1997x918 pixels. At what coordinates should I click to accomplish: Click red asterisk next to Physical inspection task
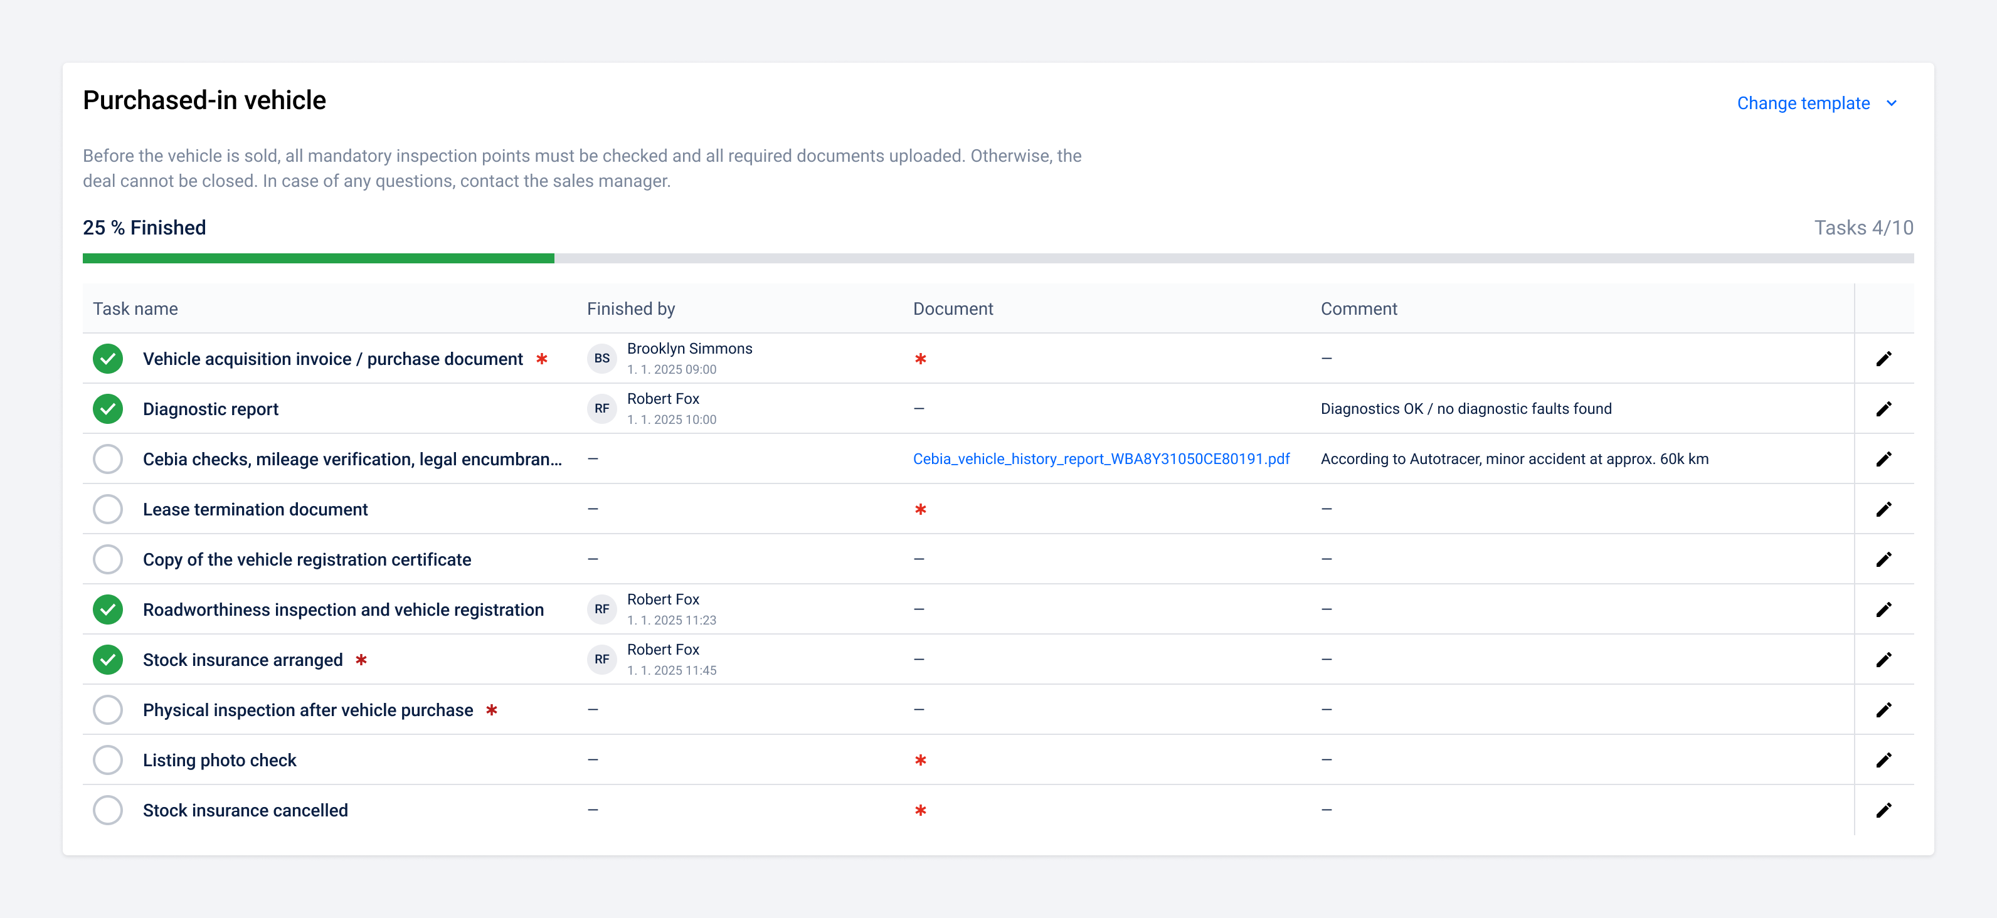point(492,709)
